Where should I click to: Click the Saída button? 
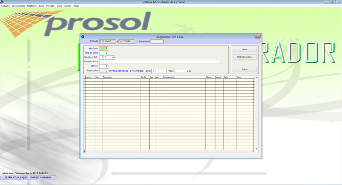(x=245, y=69)
